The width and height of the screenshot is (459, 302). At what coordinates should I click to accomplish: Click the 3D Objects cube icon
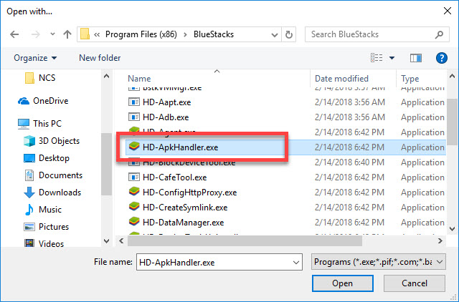click(x=29, y=141)
